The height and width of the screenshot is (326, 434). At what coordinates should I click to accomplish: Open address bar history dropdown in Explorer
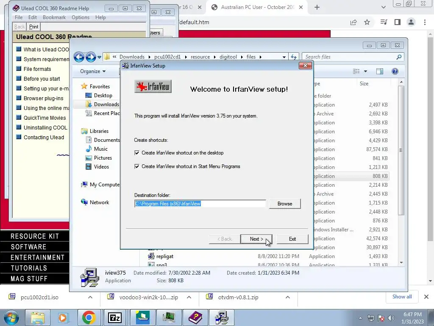pyautogui.click(x=284, y=57)
